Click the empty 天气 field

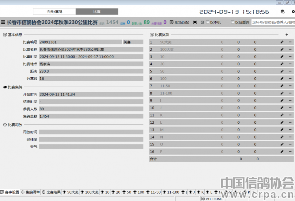91,147
